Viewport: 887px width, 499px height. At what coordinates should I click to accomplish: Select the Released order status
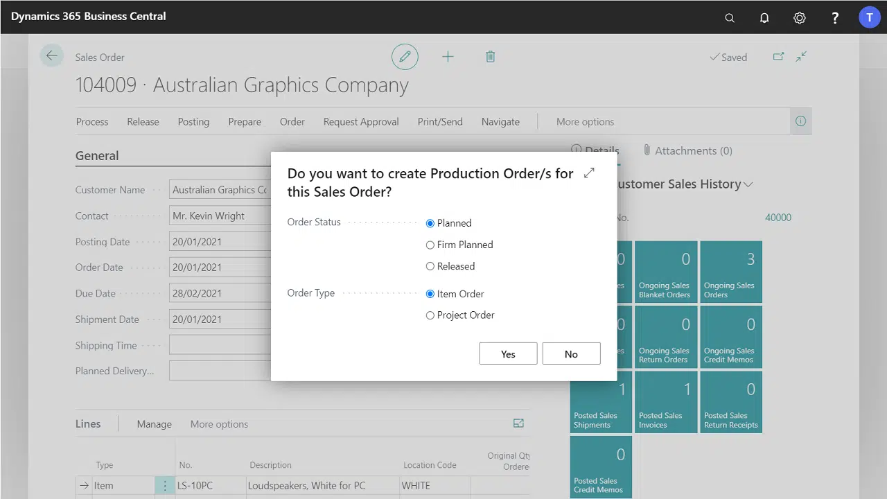[x=430, y=266]
